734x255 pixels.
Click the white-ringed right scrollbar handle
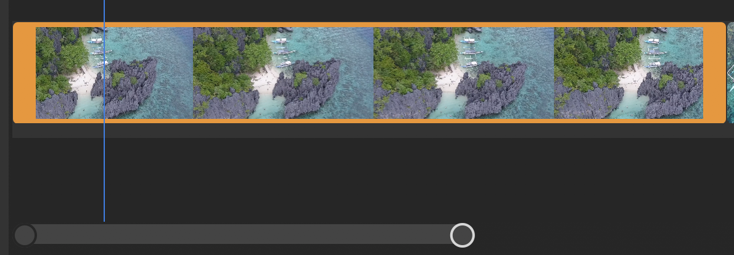click(x=463, y=235)
